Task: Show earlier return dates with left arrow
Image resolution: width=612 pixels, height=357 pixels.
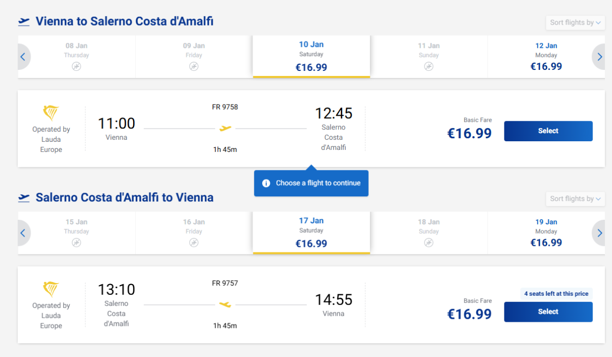Action: (x=23, y=233)
